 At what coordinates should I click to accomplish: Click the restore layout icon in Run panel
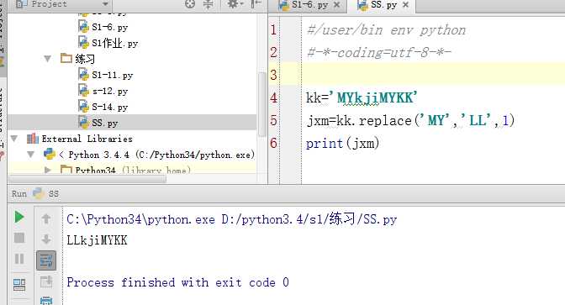click(x=19, y=285)
